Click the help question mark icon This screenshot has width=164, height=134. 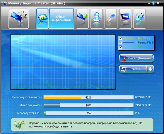coord(153,3)
